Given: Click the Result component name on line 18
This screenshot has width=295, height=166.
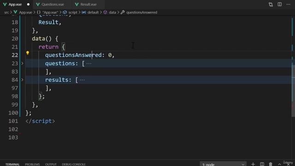Looking at the screenshot, I should coord(48,22).
